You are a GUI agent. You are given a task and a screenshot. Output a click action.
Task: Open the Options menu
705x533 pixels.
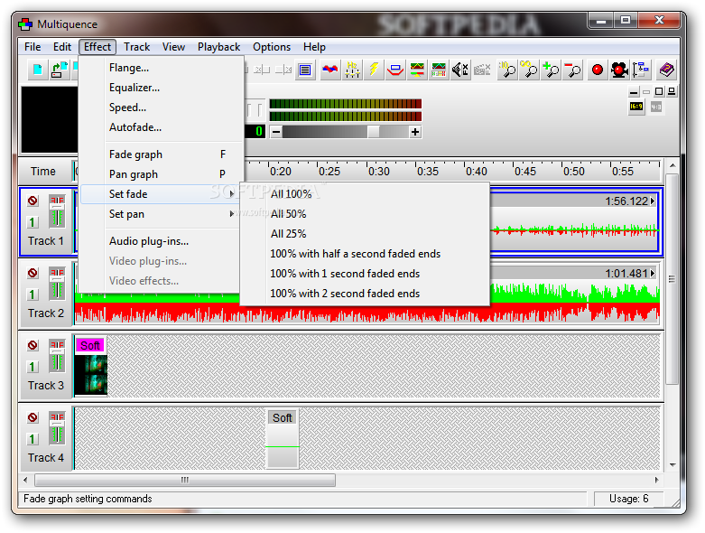pos(272,47)
